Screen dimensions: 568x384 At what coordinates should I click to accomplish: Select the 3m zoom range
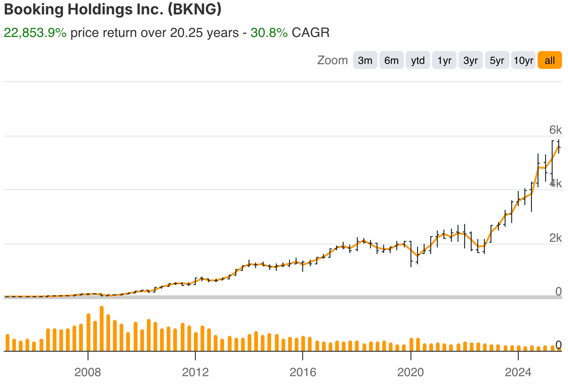coord(365,60)
